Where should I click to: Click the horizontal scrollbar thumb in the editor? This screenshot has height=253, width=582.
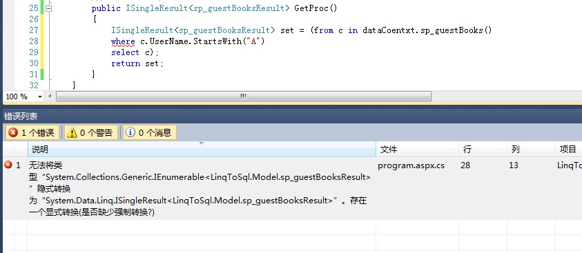tap(244, 97)
